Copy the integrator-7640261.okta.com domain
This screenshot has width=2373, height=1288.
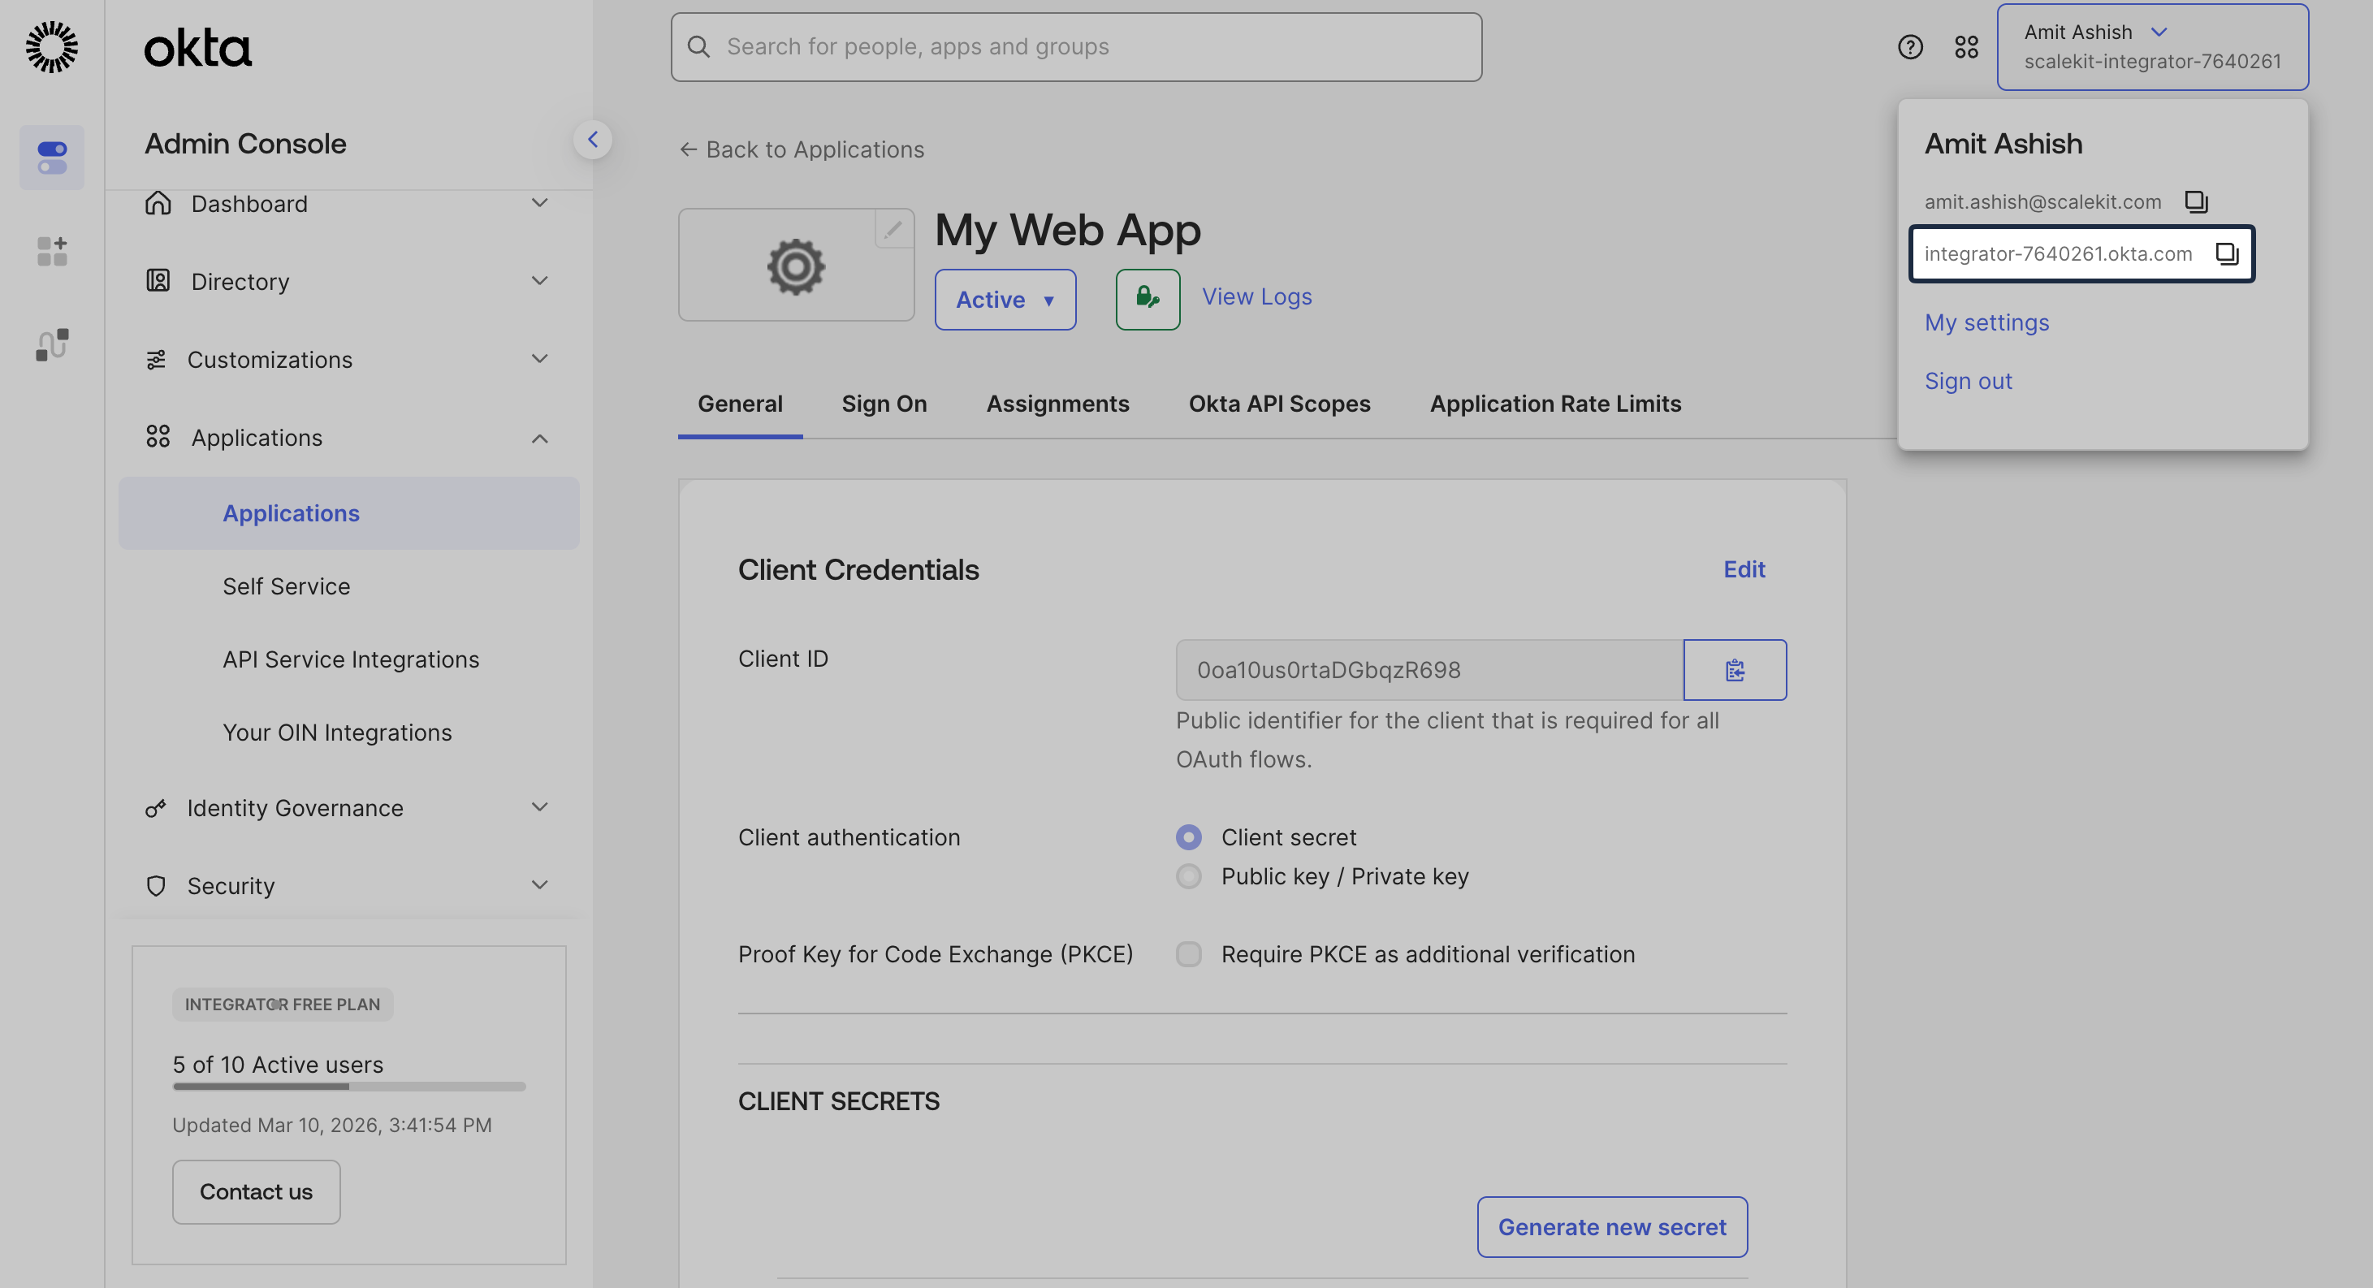pos(2228,254)
